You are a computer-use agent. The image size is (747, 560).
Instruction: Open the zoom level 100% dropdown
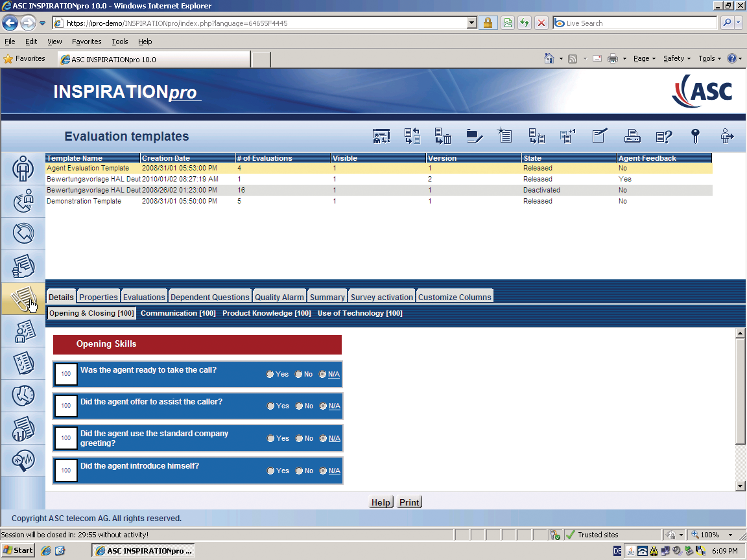tap(731, 535)
